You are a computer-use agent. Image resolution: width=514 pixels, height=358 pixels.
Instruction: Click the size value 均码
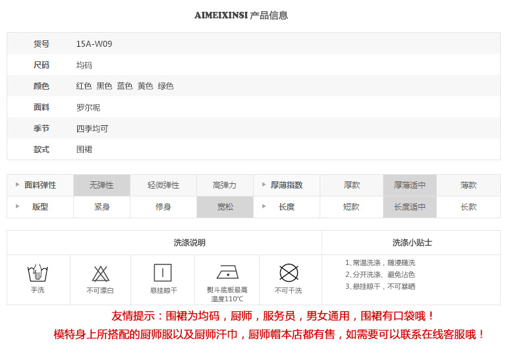(84, 65)
